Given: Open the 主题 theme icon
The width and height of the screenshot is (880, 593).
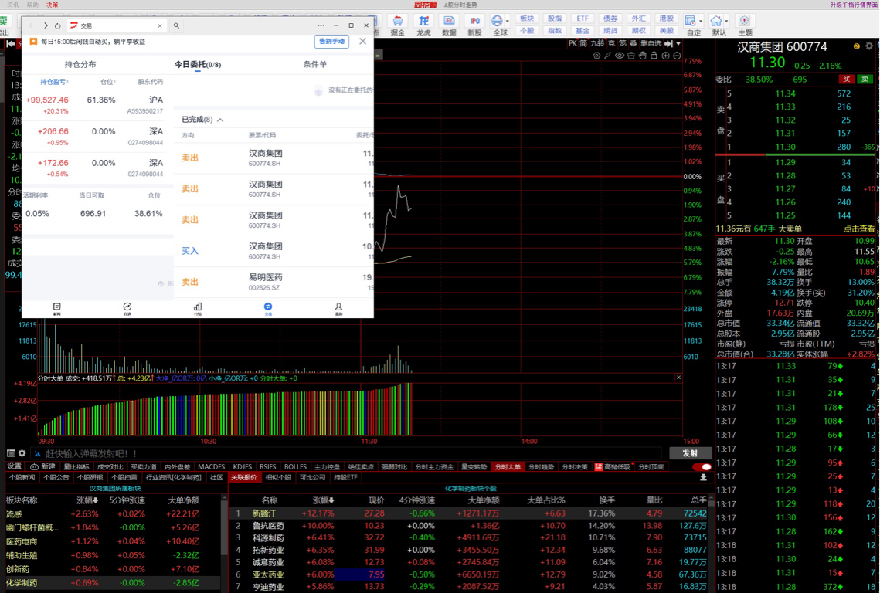Looking at the screenshot, I should tap(745, 25).
